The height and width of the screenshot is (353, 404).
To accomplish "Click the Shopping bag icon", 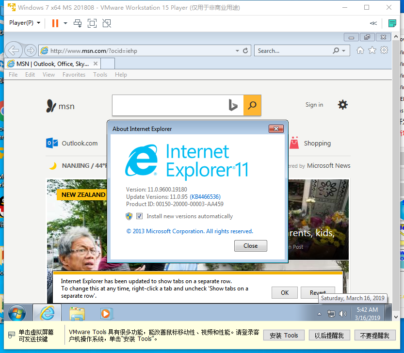I will 294,143.
